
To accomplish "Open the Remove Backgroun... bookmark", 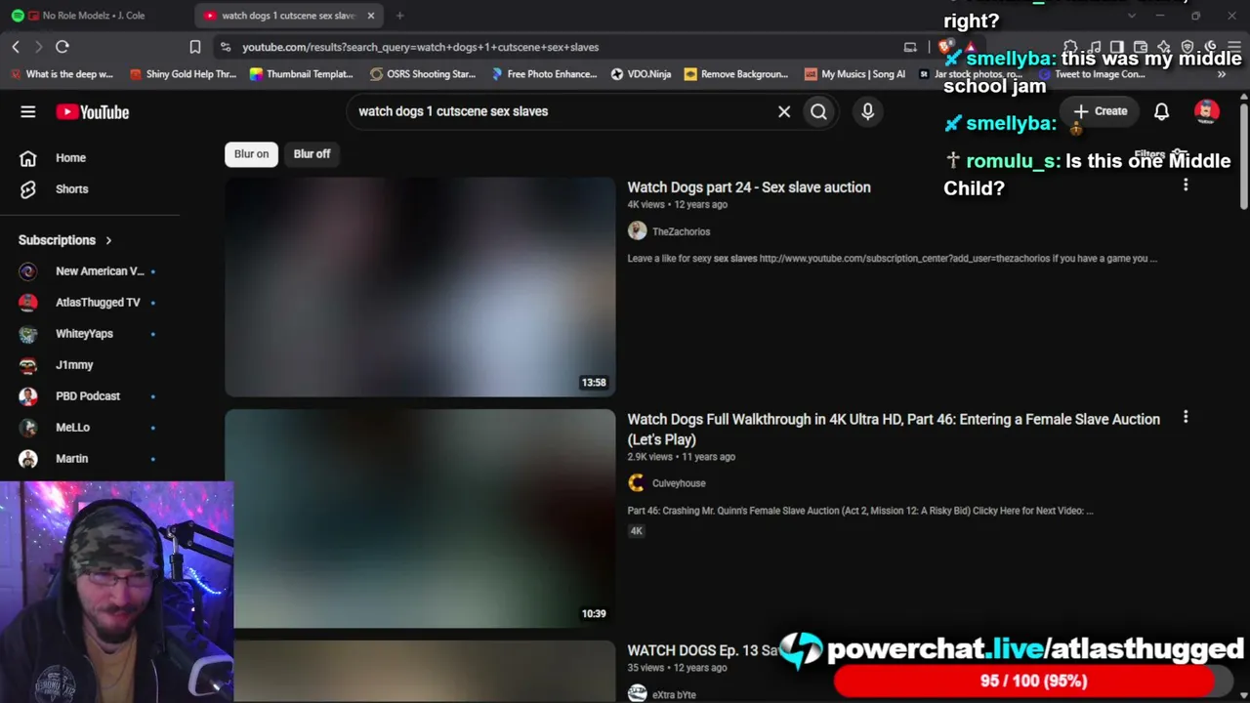I will coord(736,74).
